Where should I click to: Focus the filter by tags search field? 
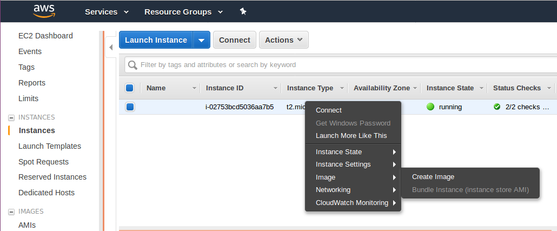point(340,65)
